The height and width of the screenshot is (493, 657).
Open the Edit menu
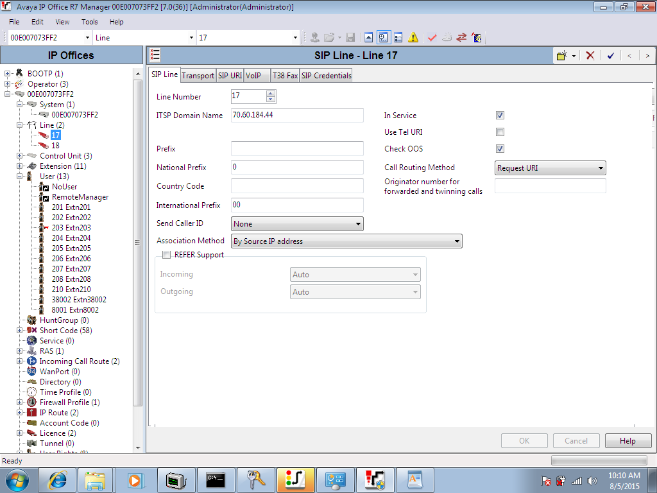pos(37,22)
